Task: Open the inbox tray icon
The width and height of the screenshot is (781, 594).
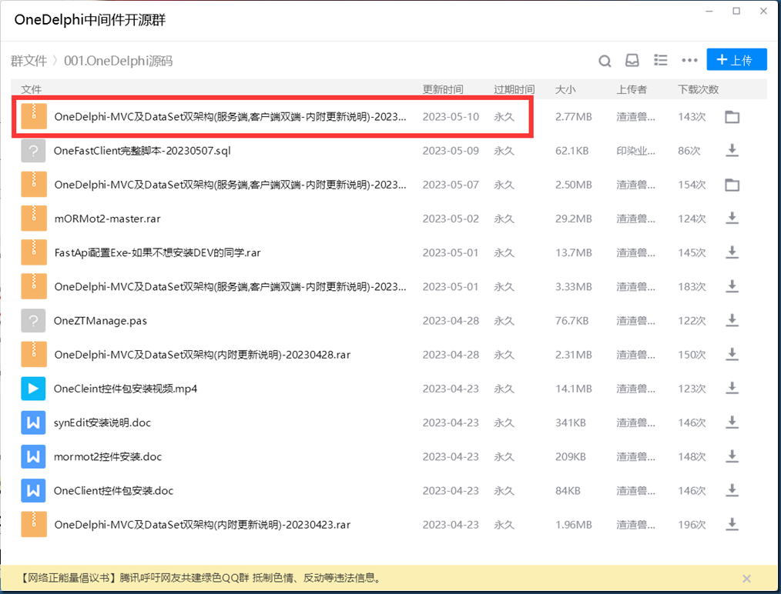Action: pyautogui.click(x=632, y=60)
